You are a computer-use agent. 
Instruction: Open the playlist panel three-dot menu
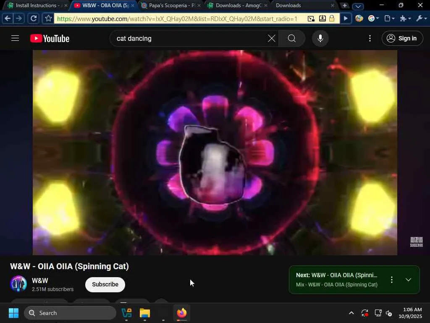pyautogui.click(x=392, y=280)
